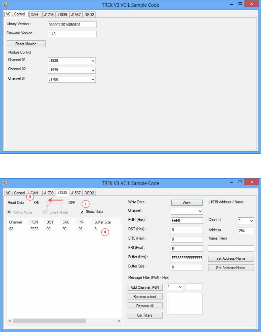Click the Get Filters button
The width and height of the screenshot is (261, 332).
[x=145, y=315]
